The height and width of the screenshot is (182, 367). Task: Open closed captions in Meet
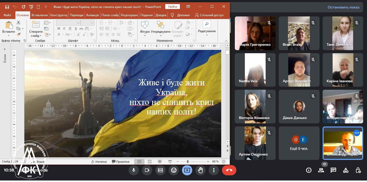pos(160,170)
